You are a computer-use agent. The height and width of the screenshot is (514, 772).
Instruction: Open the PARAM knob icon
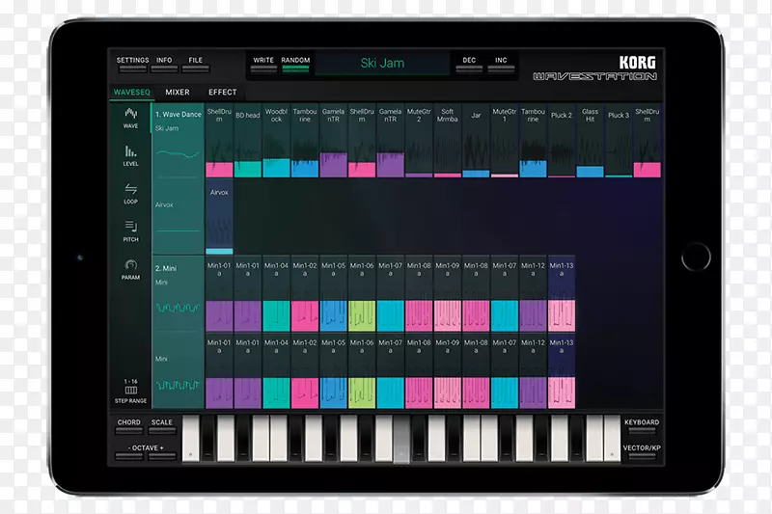coord(130,270)
